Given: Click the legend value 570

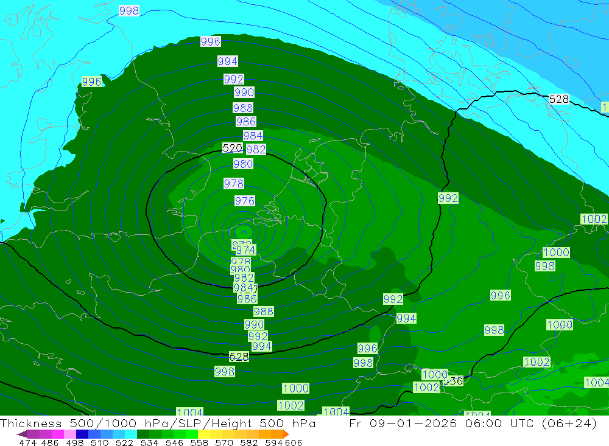Looking at the screenshot, I should pos(224,443).
